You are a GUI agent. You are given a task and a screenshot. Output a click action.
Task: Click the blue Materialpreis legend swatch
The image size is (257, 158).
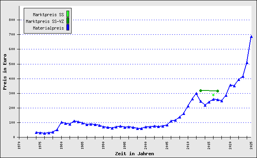coord(68,28)
